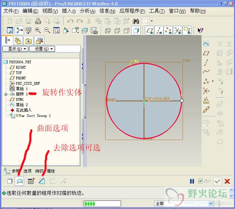Expand the 旋转 1 tree node

point(6,94)
